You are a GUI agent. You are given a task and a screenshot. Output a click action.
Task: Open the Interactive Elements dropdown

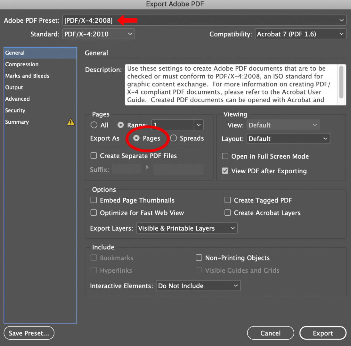coord(198,286)
